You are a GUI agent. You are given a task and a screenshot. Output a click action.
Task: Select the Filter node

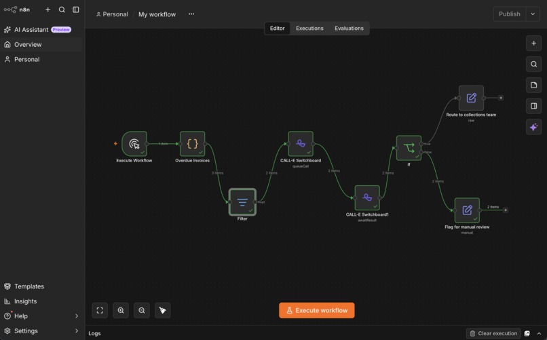(242, 202)
